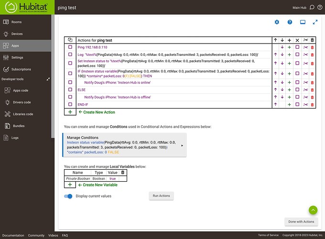Delete the ELSE row
The height and width of the screenshot is (239, 325).
312,90
